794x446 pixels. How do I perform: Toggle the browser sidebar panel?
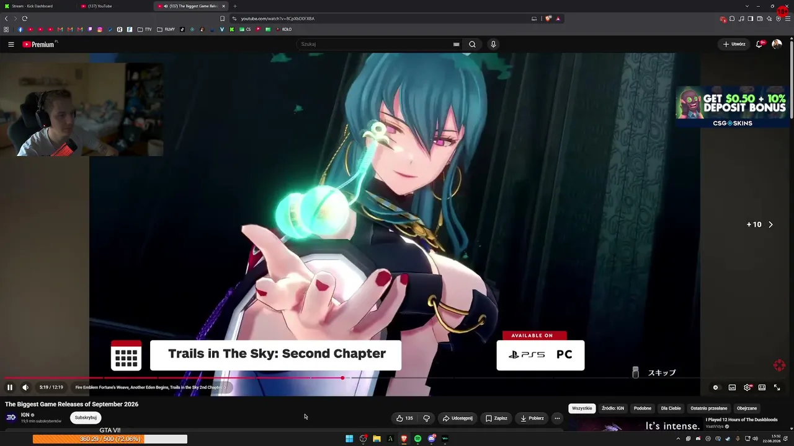(751, 19)
